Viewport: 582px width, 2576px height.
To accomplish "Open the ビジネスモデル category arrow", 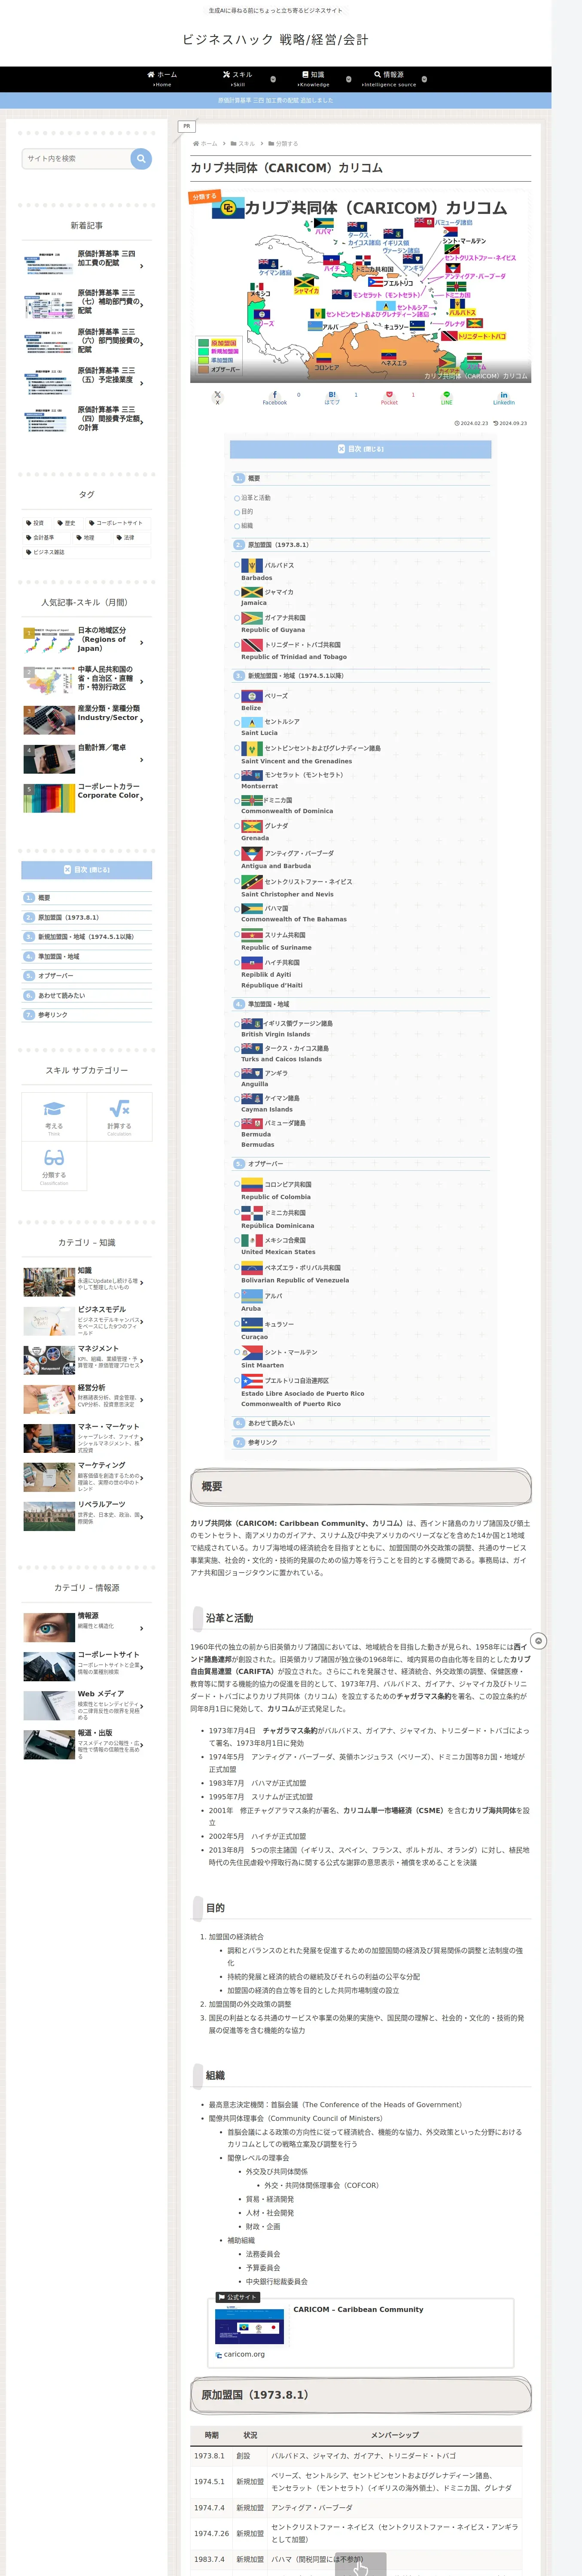I will pyautogui.click(x=142, y=1322).
